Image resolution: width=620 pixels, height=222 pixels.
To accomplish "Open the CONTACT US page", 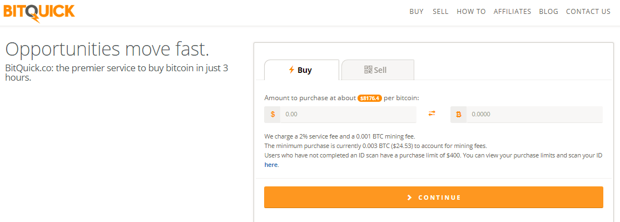I will tap(588, 12).
